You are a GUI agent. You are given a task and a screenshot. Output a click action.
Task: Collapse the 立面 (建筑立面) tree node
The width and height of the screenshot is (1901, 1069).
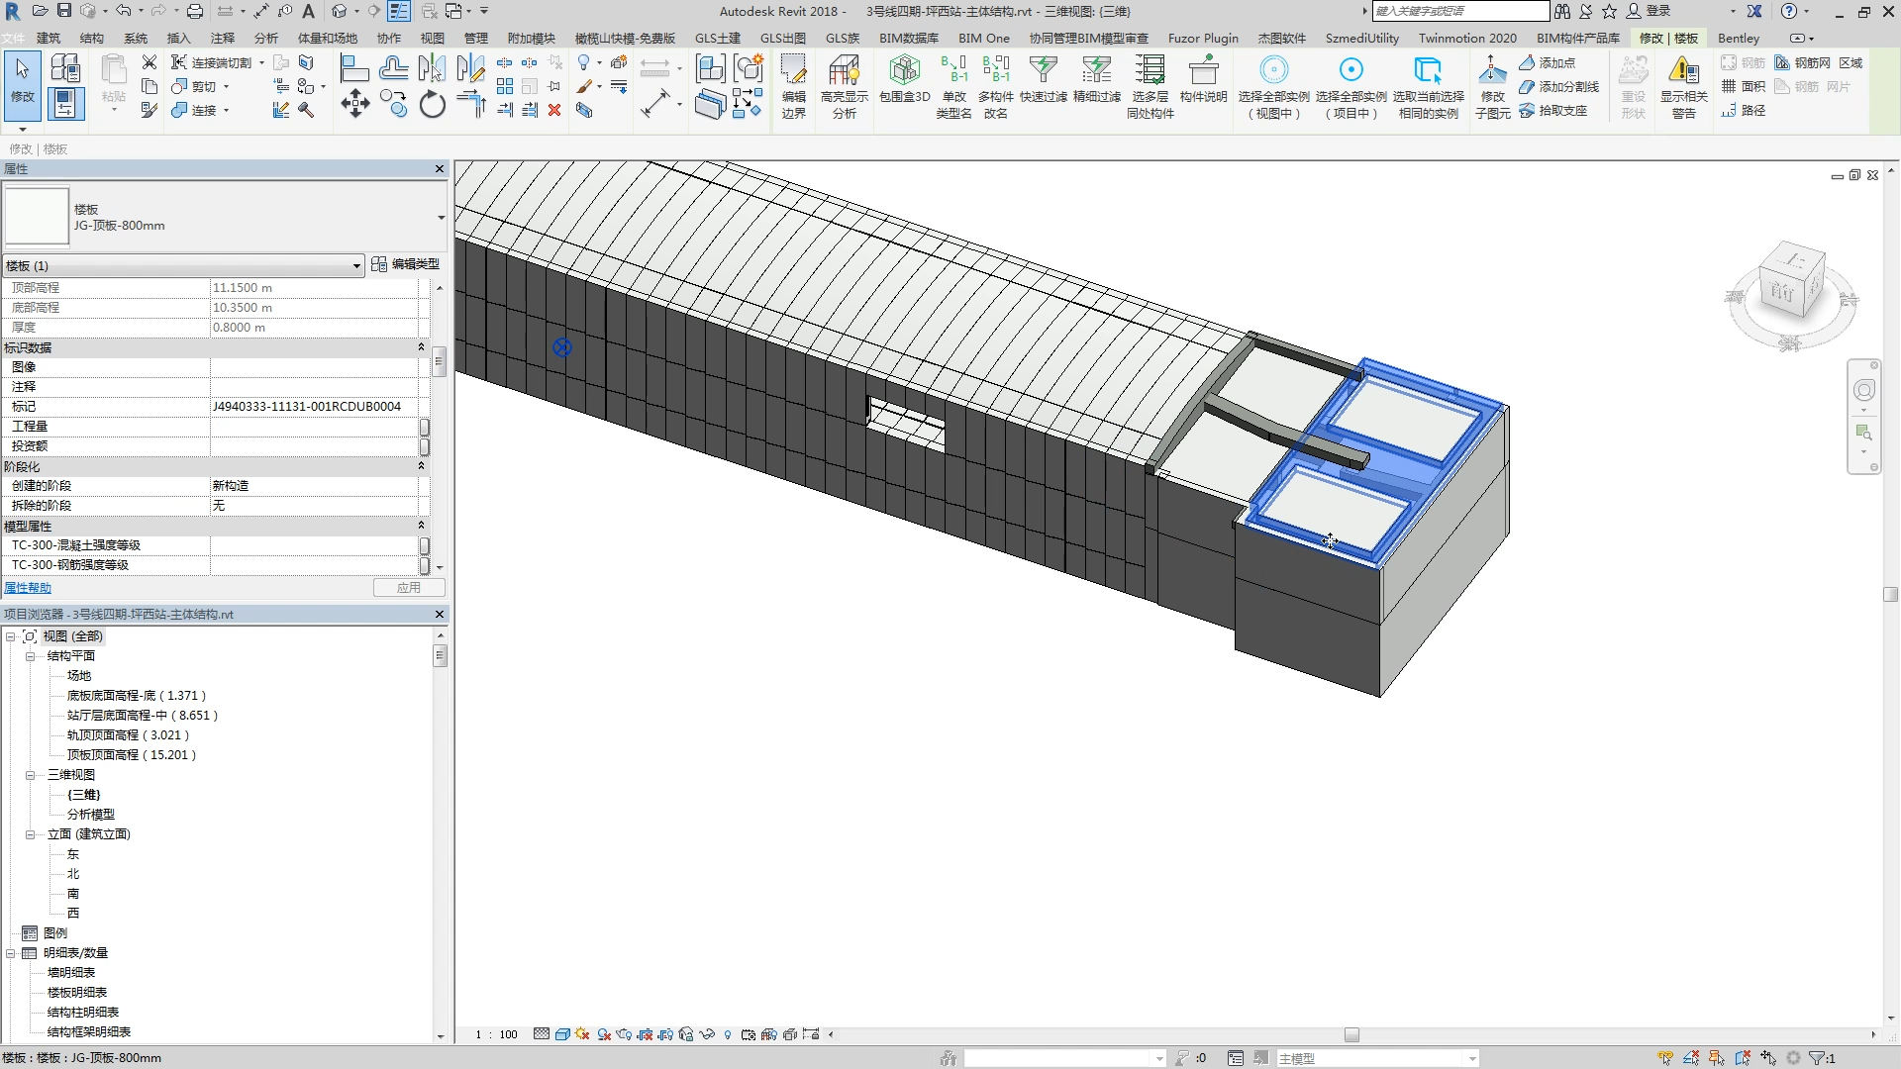click(30, 834)
